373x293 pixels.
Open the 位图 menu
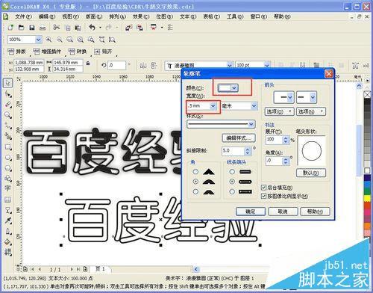pyautogui.click(x=164, y=16)
